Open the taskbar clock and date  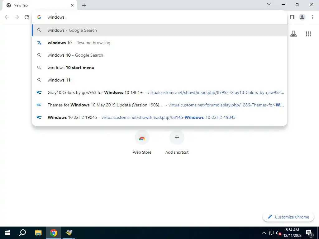tap(292, 233)
